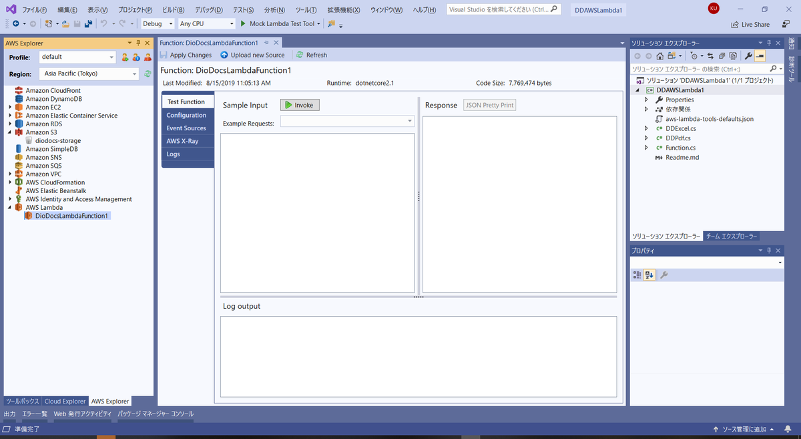The width and height of the screenshot is (801, 439).
Task: Expand the Amazon EC2 node
Action: coord(10,107)
